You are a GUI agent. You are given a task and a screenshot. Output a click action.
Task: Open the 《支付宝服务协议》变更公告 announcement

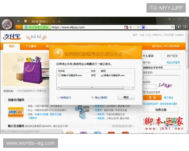[x=31, y=91]
